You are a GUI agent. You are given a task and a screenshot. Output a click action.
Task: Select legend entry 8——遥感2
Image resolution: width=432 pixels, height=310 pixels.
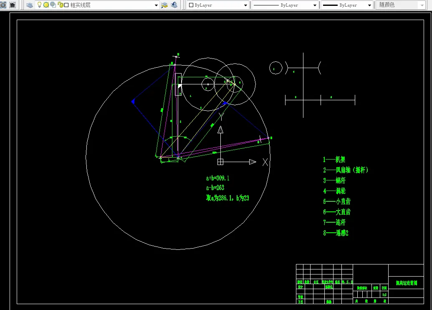pos(336,233)
